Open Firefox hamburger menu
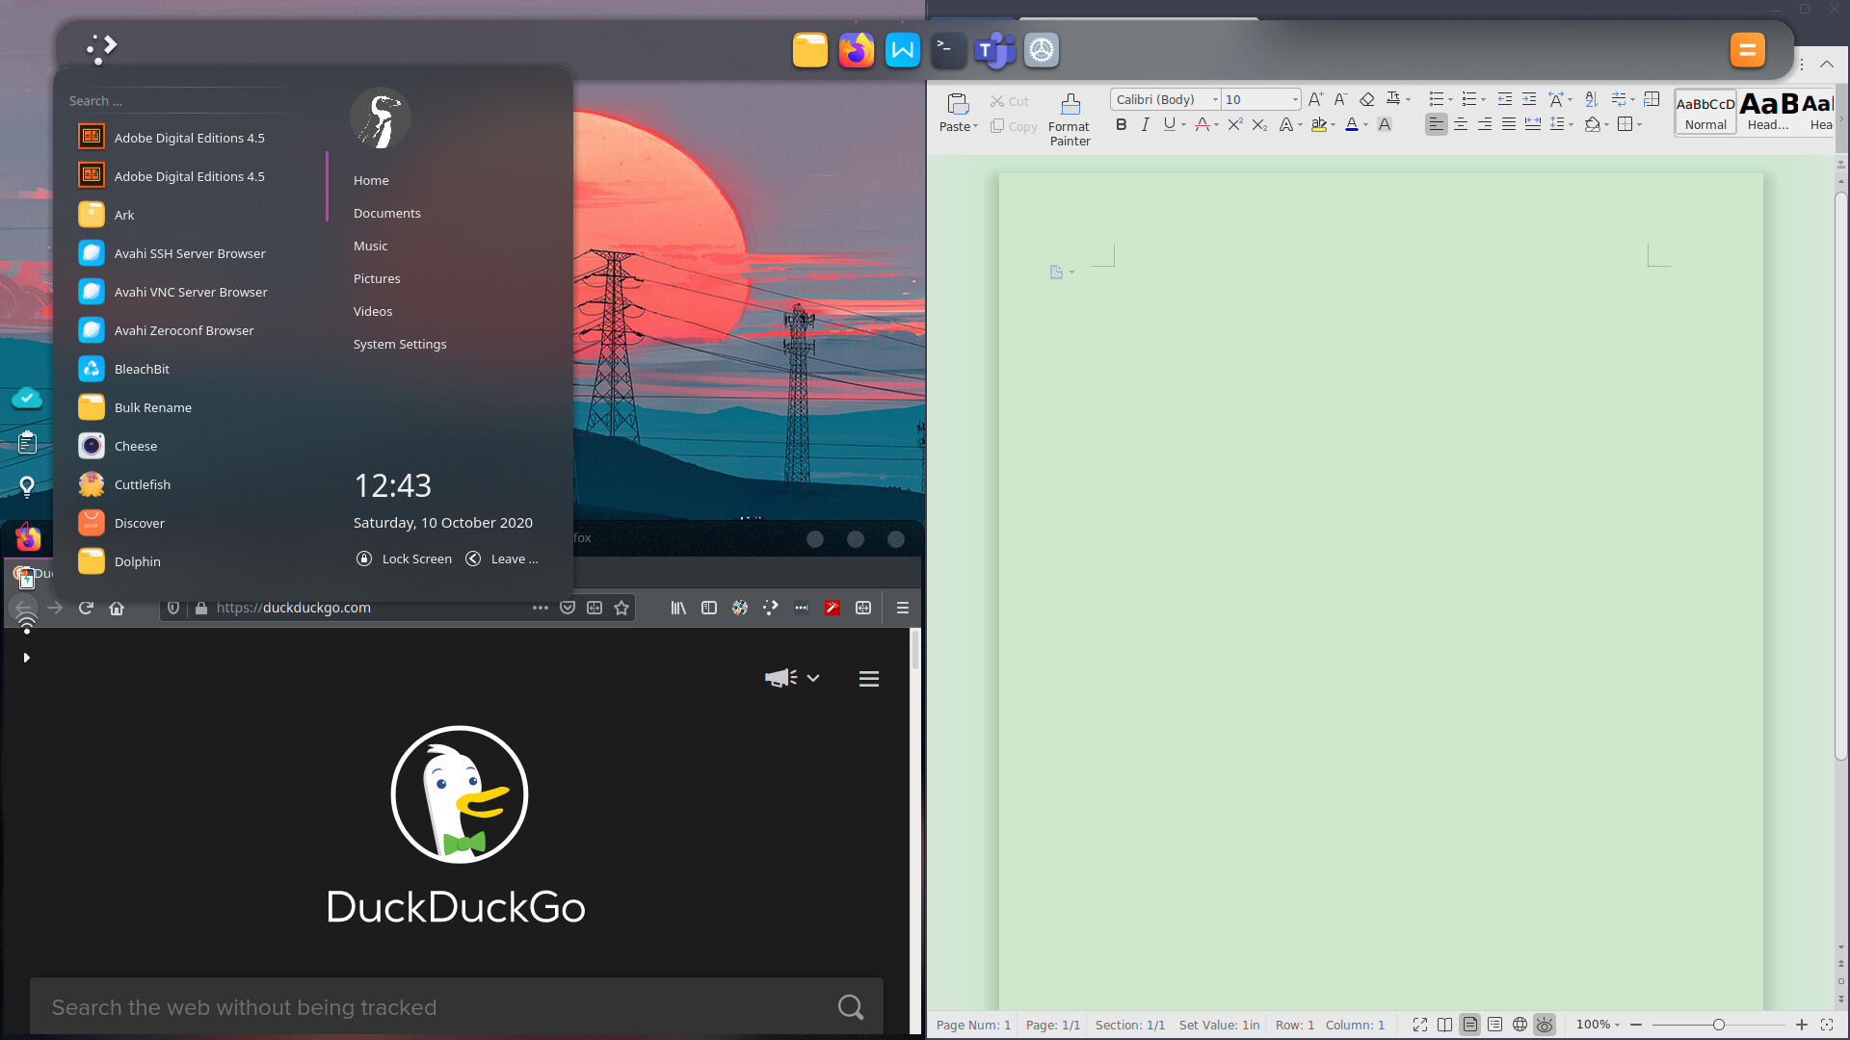 tap(903, 608)
